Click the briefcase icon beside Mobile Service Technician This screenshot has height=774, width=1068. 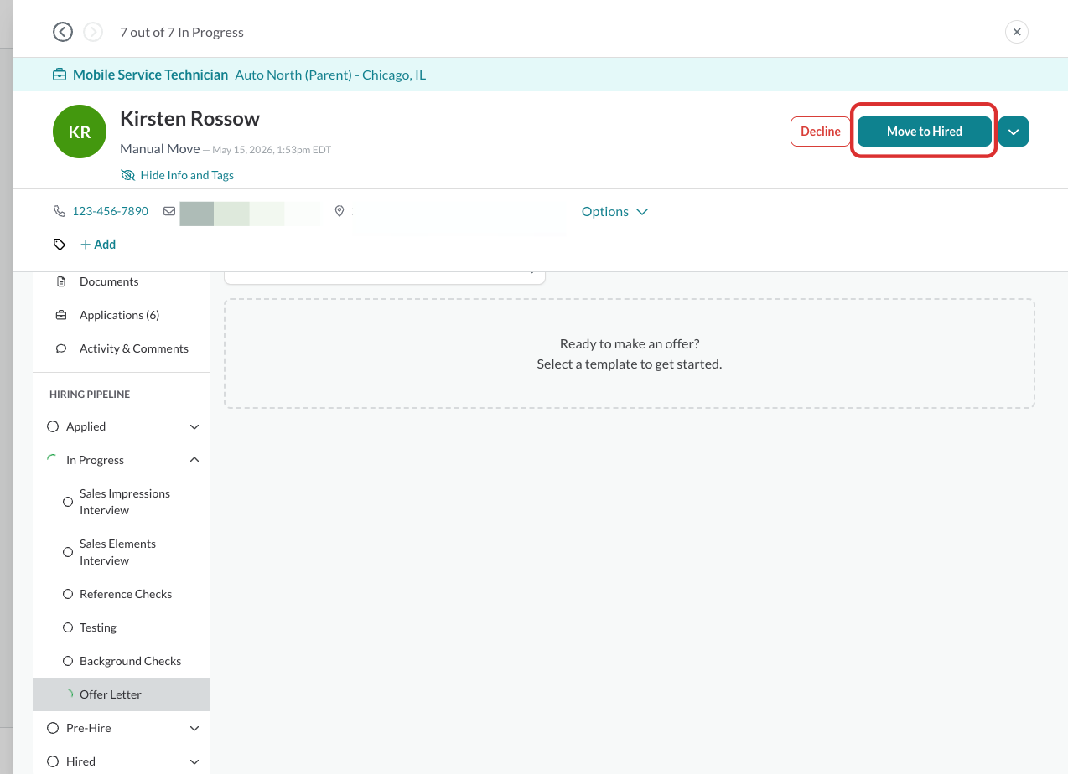60,75
